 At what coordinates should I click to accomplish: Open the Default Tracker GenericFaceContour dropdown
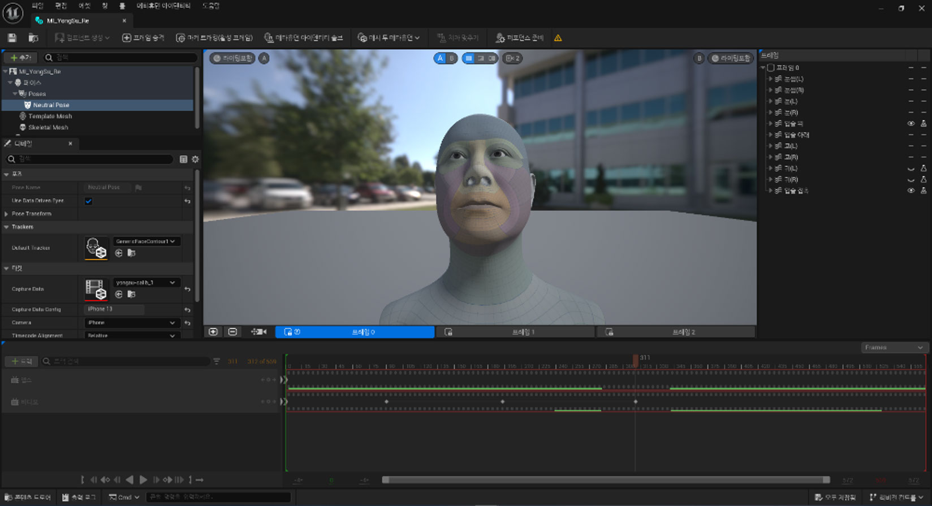pos(146,241)
